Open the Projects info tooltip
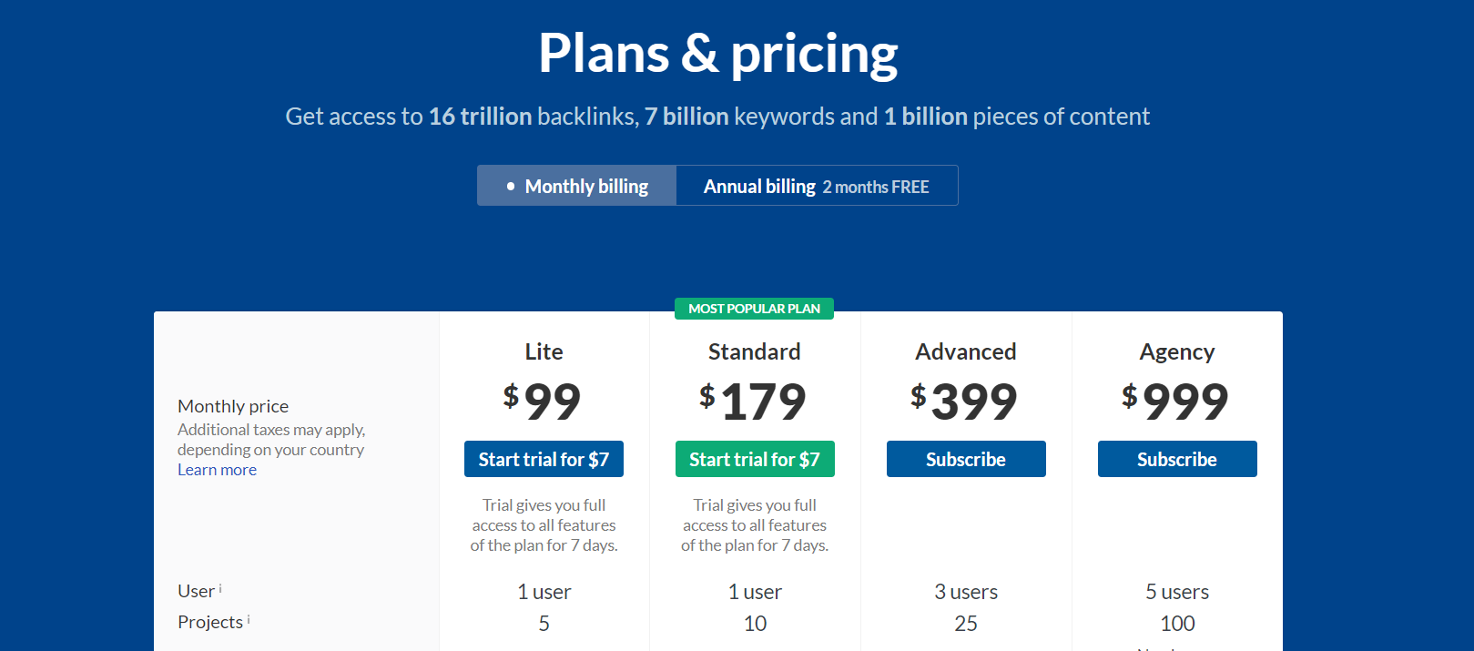 click(247, 620)
